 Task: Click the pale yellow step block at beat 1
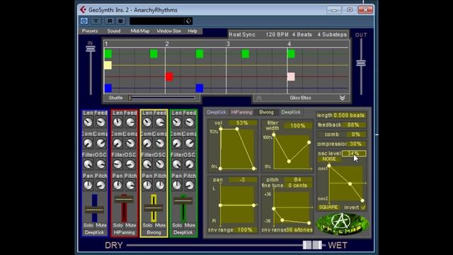click(x=108, y=65)
